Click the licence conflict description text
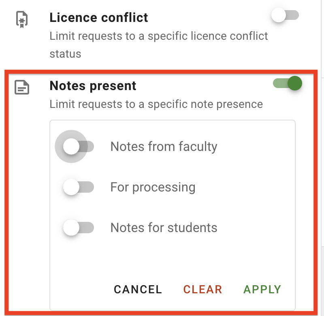The height and width of the screenshot is (316, 324). [158, 36]
